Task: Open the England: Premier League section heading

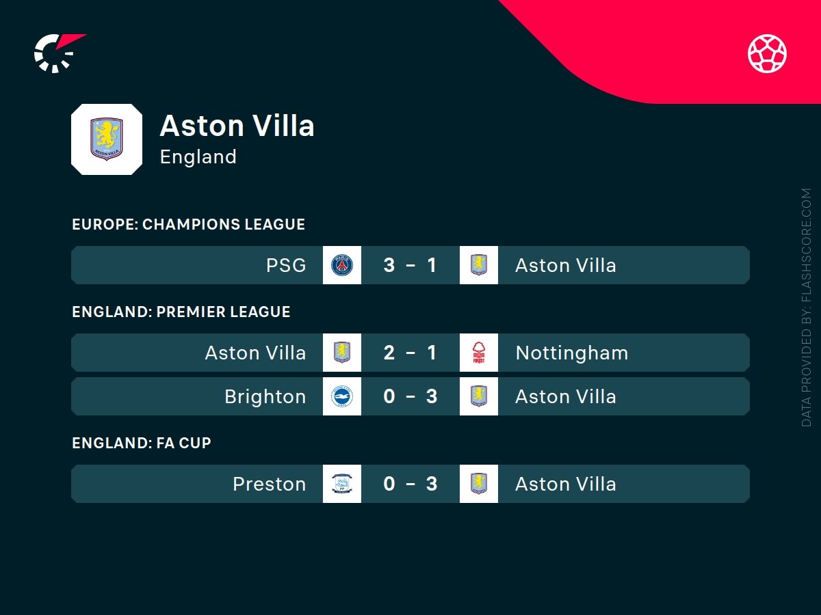Action: click(181, 312)
